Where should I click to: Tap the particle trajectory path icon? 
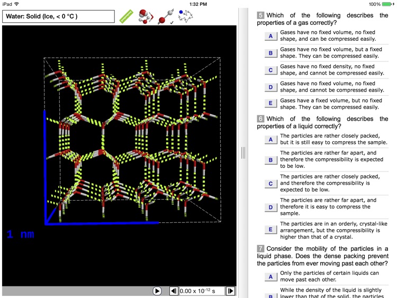(186, 16)
